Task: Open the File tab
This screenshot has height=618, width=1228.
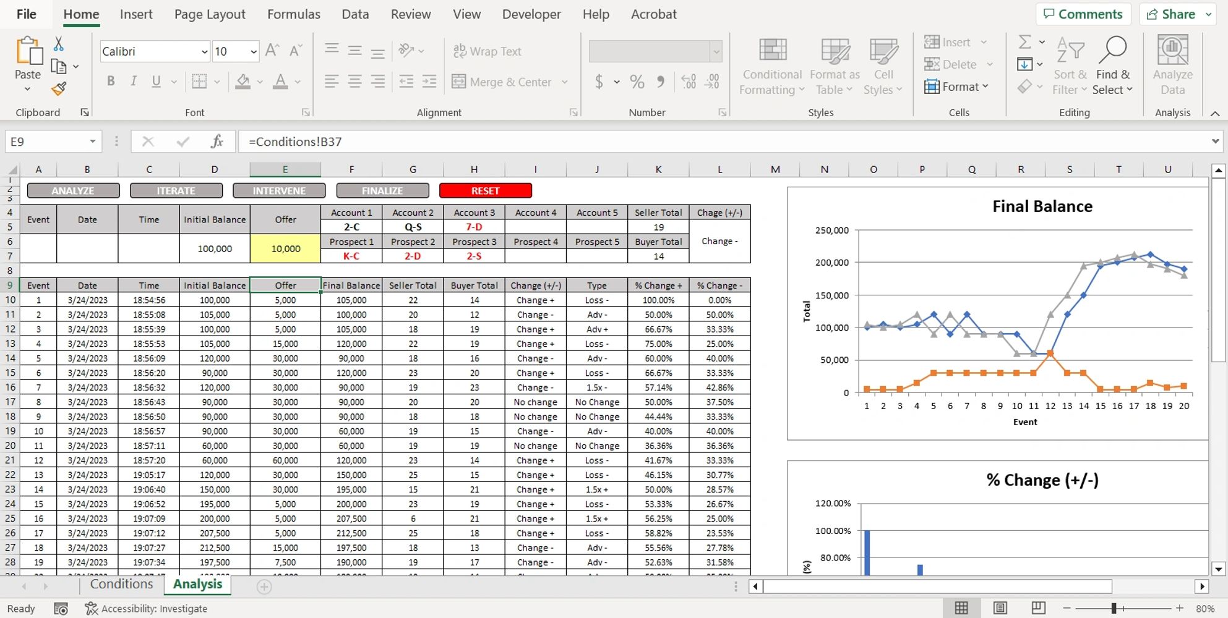Action: click(x=26, y=14)
